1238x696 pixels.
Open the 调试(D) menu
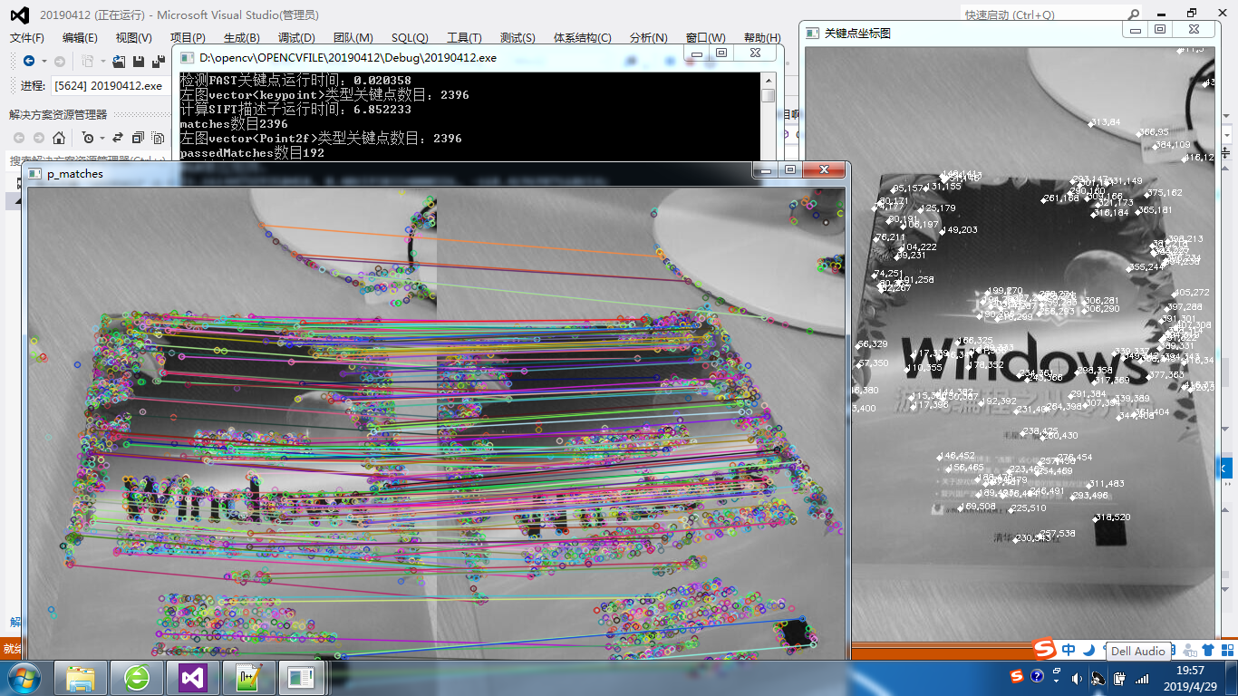(x=295, y=37)
